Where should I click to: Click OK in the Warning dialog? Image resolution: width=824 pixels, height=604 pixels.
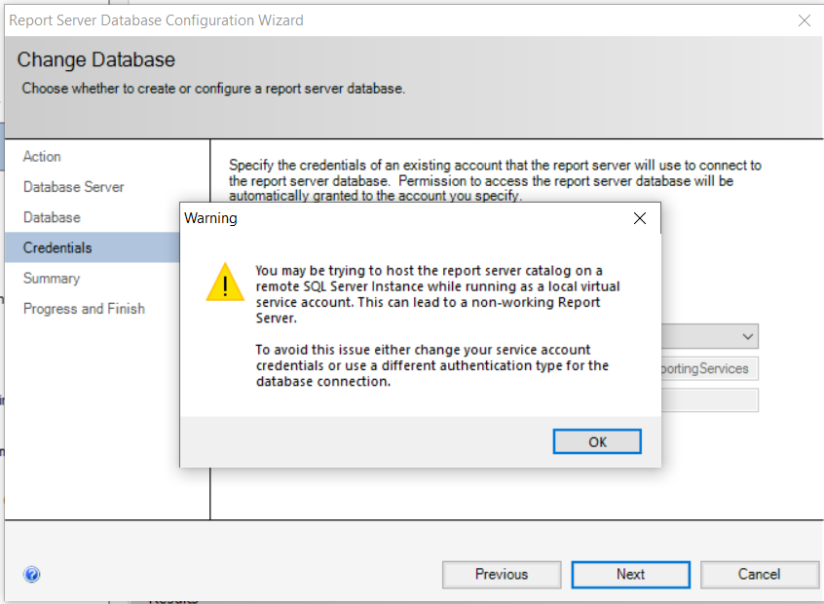coord(597,441)
